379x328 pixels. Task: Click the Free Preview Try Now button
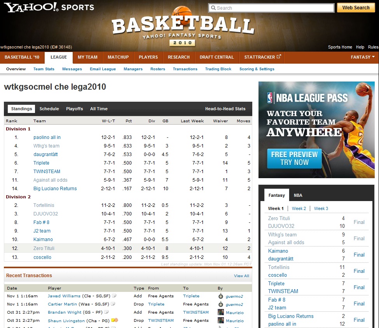(294, 158)
